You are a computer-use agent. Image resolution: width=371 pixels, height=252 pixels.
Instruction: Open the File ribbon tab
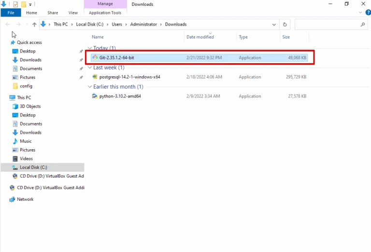click(x=11, y=13)
